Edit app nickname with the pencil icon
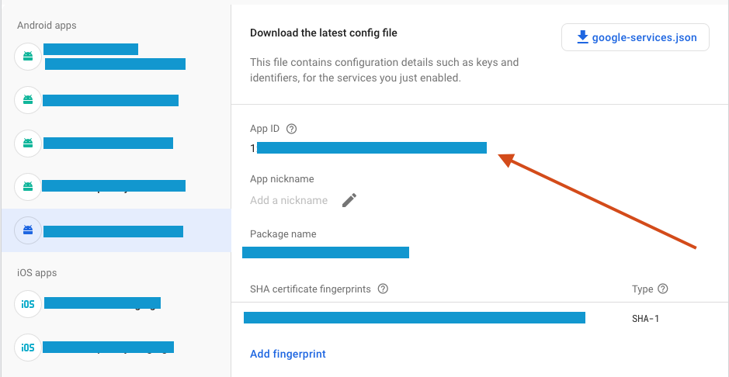The height and width of the screenshot is (377, 729). 349,200
